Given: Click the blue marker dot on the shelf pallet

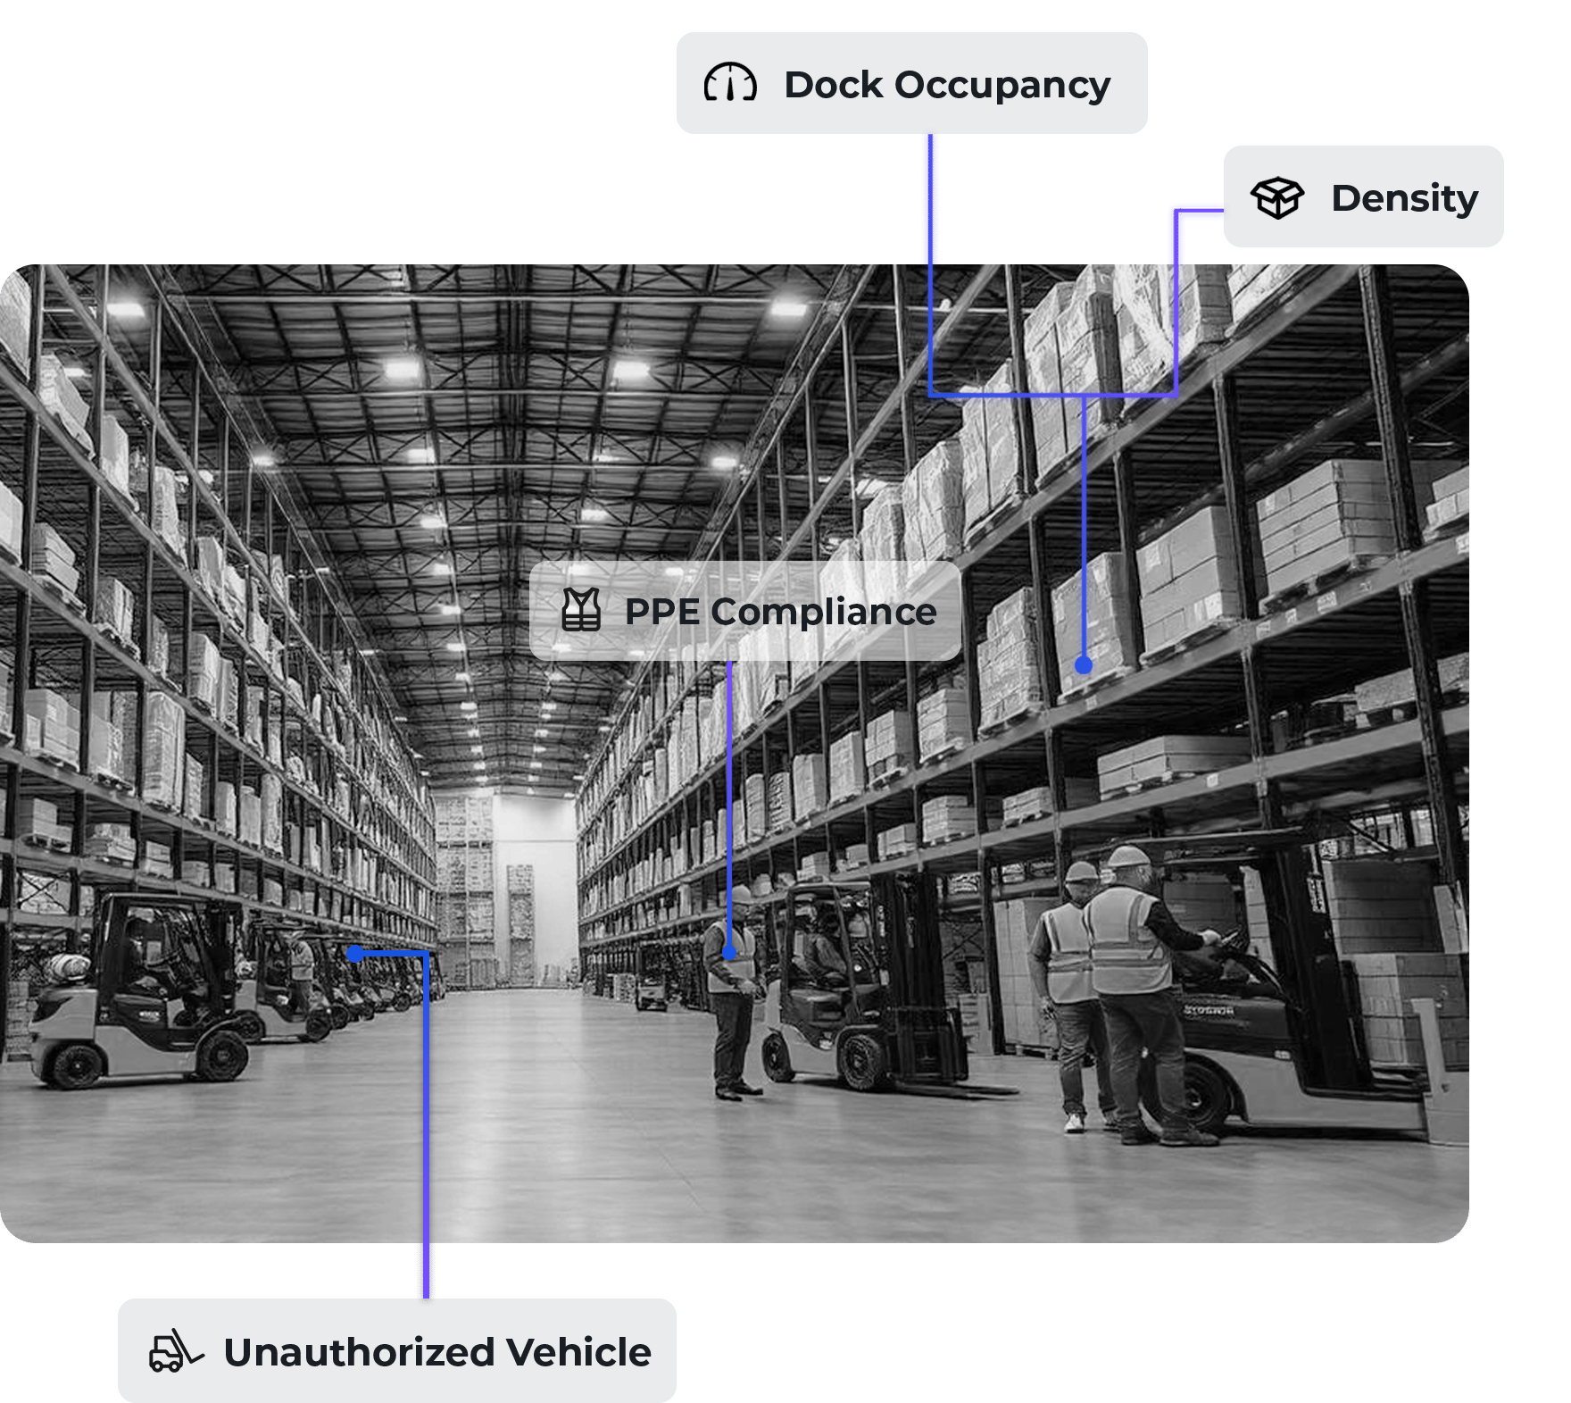Looking at the screenshot, I should coord(1084,665).
